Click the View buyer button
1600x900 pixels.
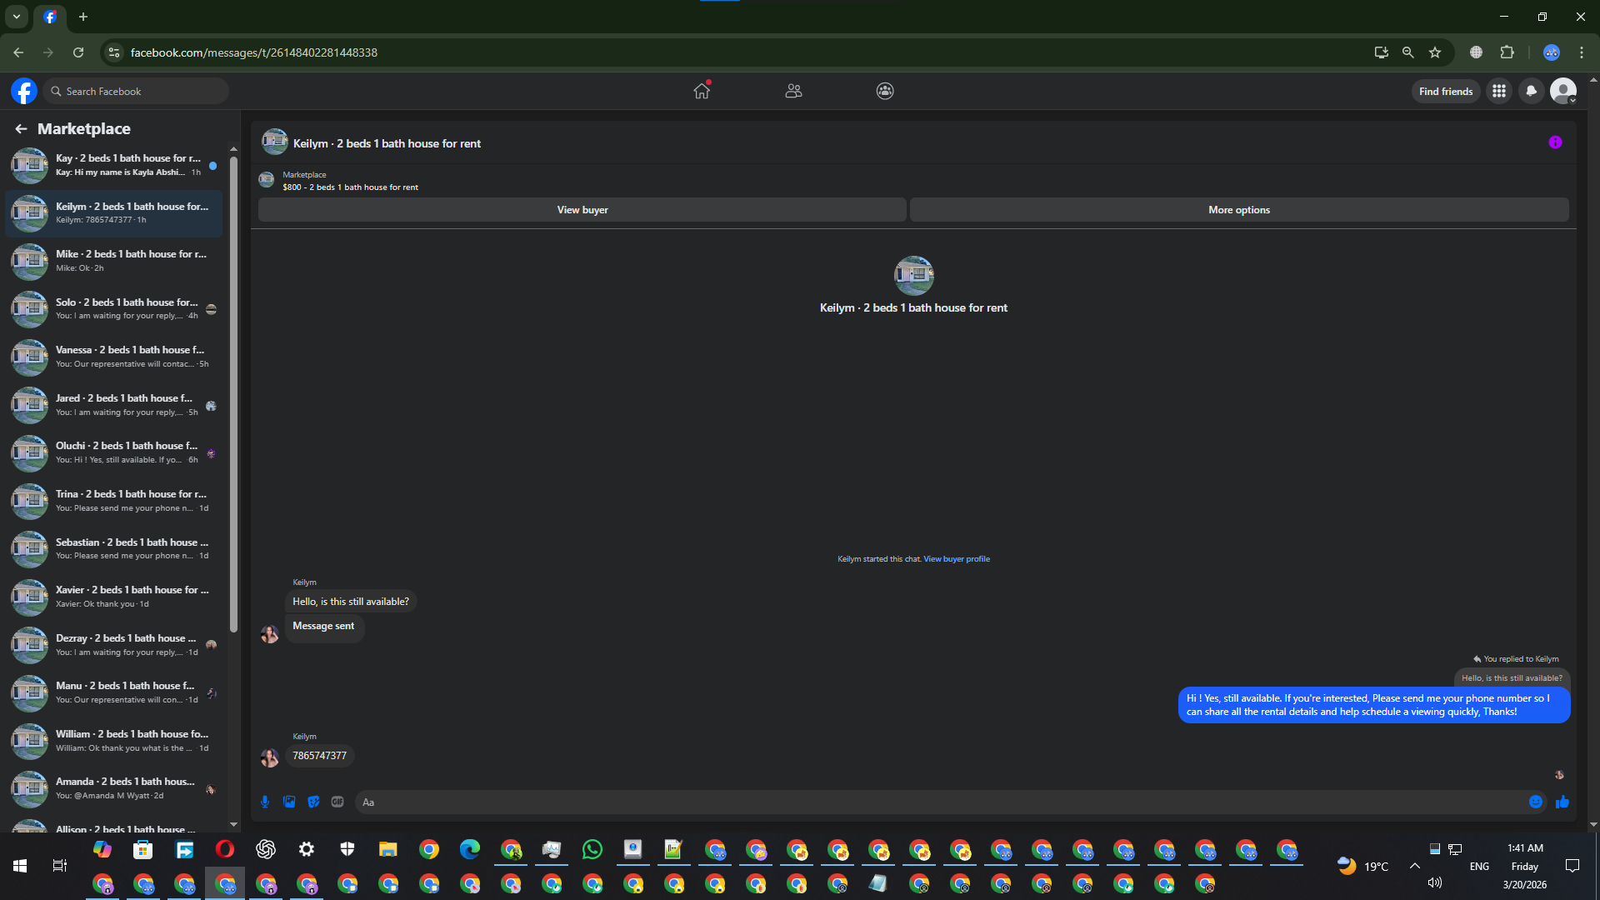(x=582, y=210)
